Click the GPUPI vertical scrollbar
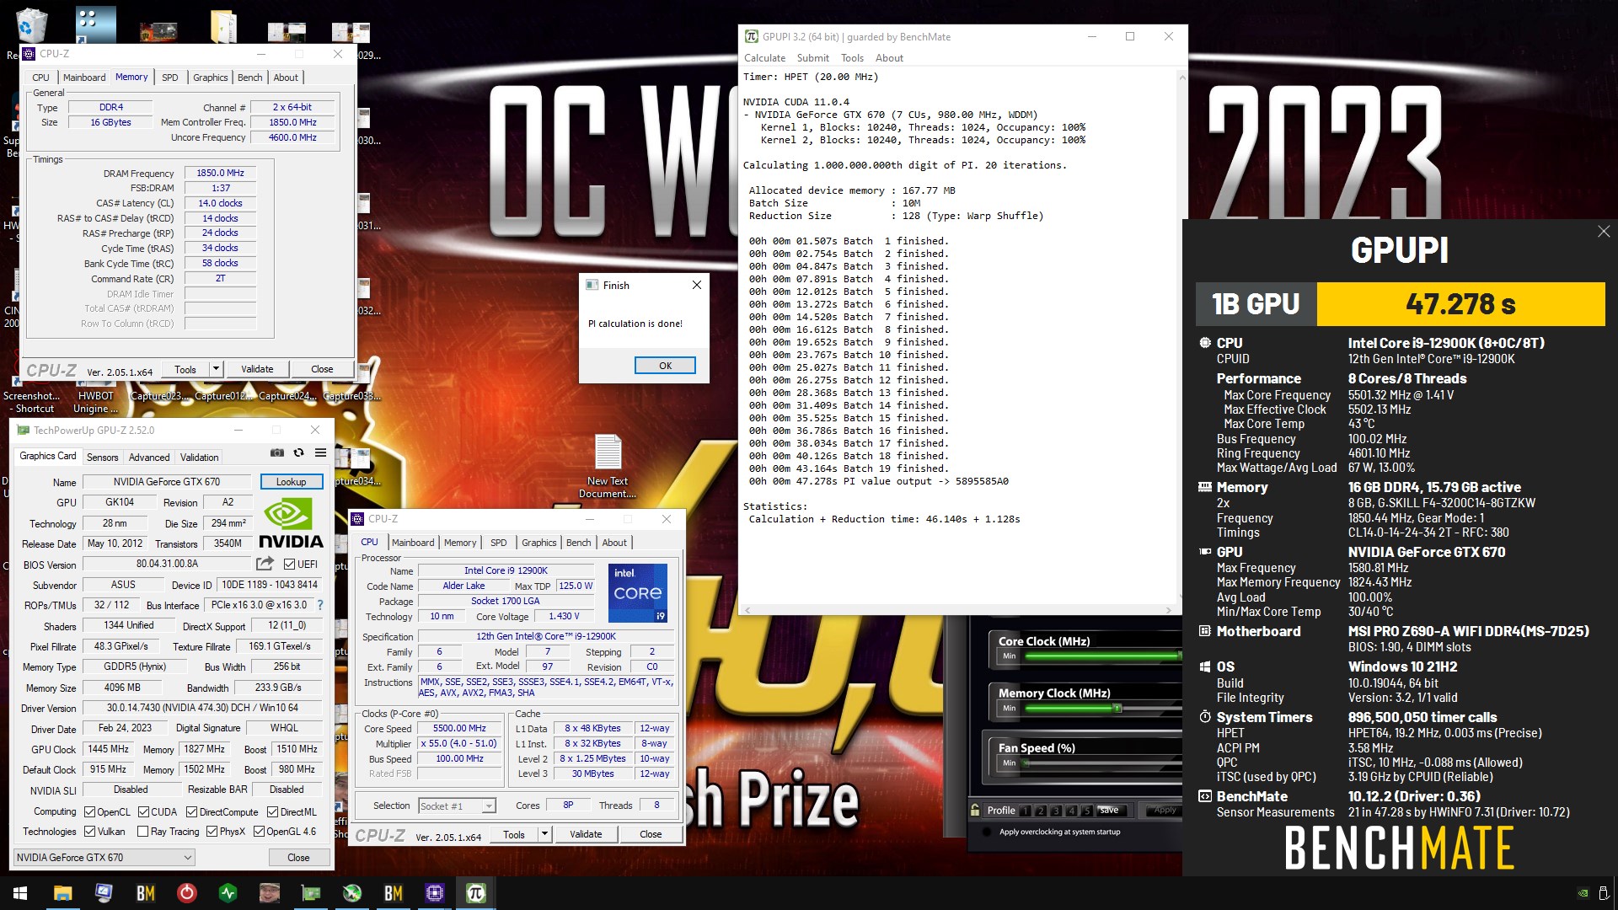Screen dimensions: 1618x910 tap(1181, 337)
